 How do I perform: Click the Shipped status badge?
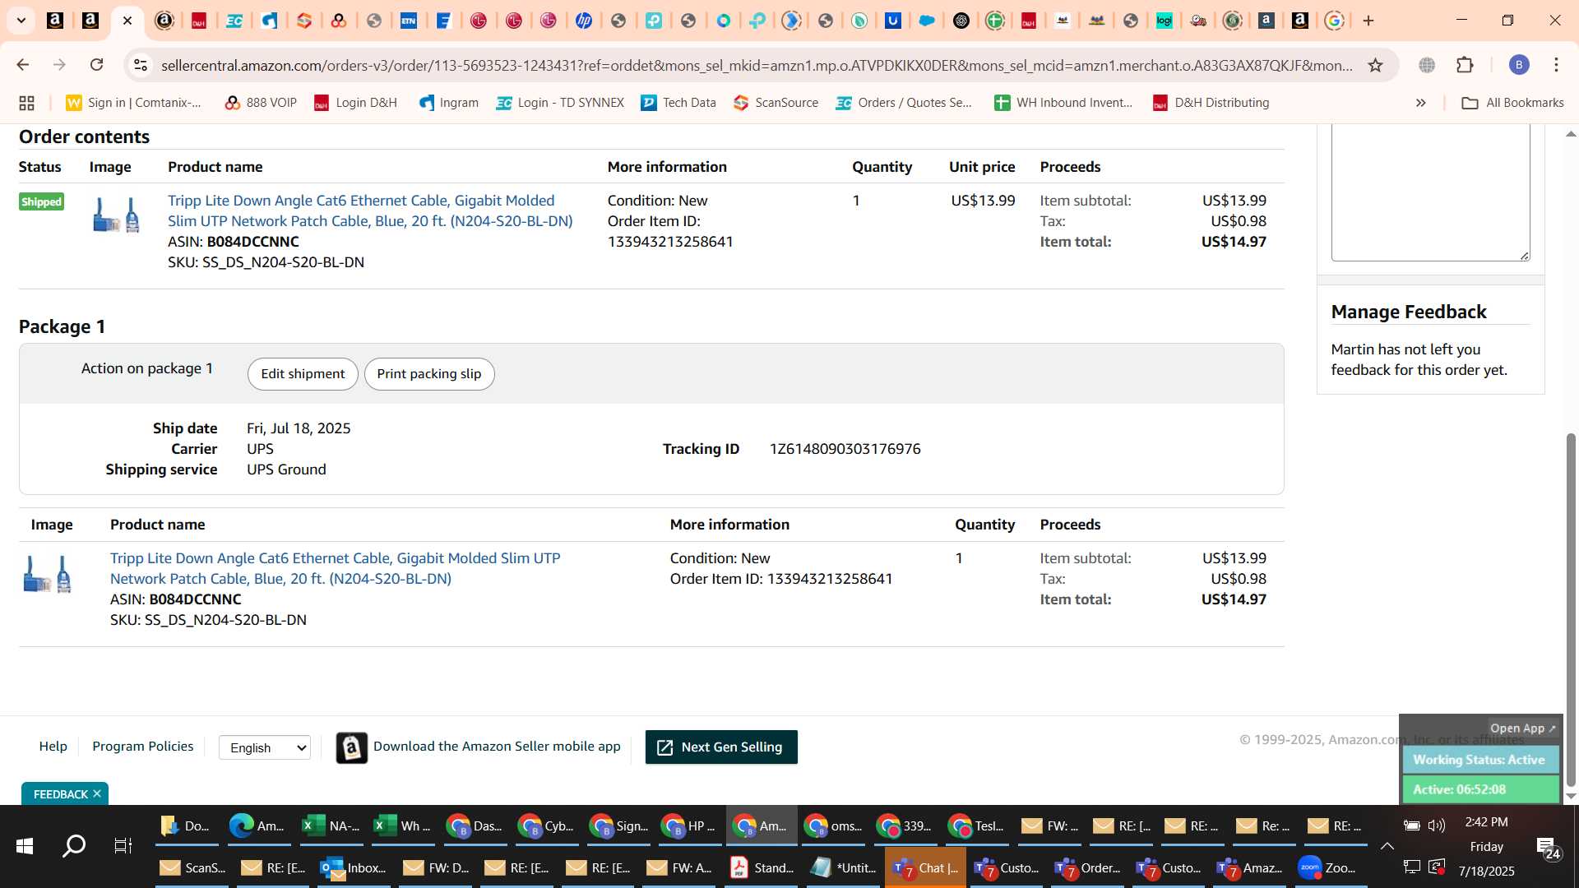[x=41, y=202]
